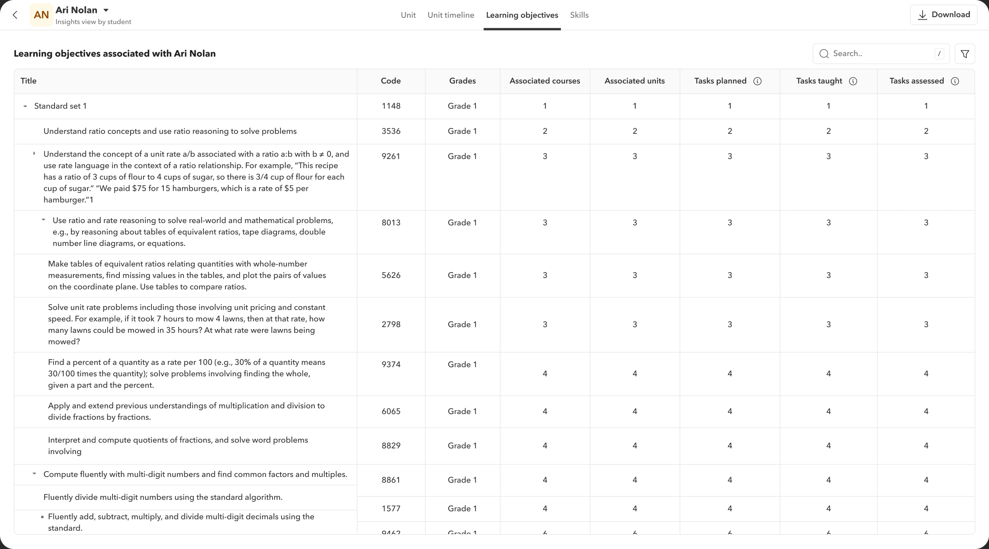The height and width of the screenshot is (549, 989).
Task: Show info for Tasks assessed column
Action: point(955,81)
